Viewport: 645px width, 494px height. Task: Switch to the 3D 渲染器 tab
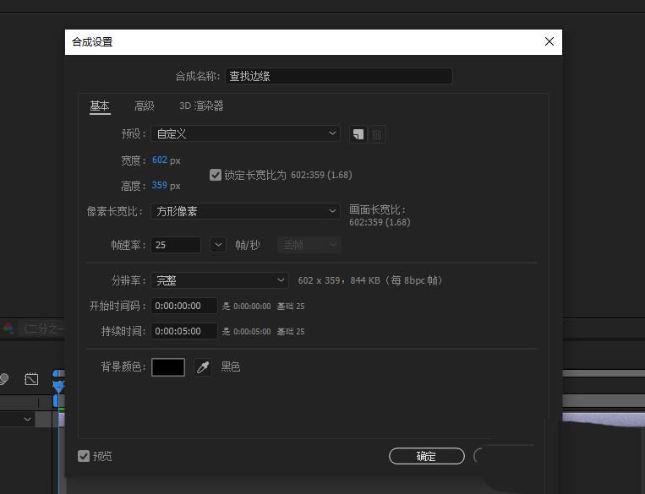pyautogui.click(x=201, y=106)
